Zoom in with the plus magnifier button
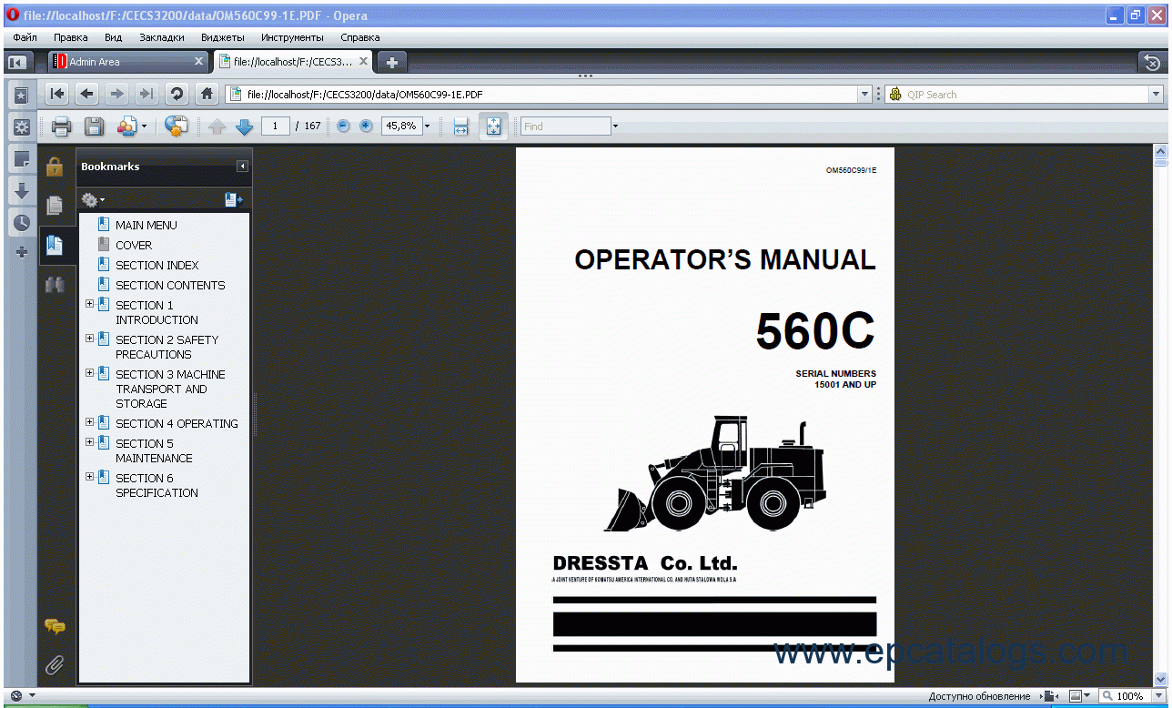1172x708 pixels. tap(366, 126)
